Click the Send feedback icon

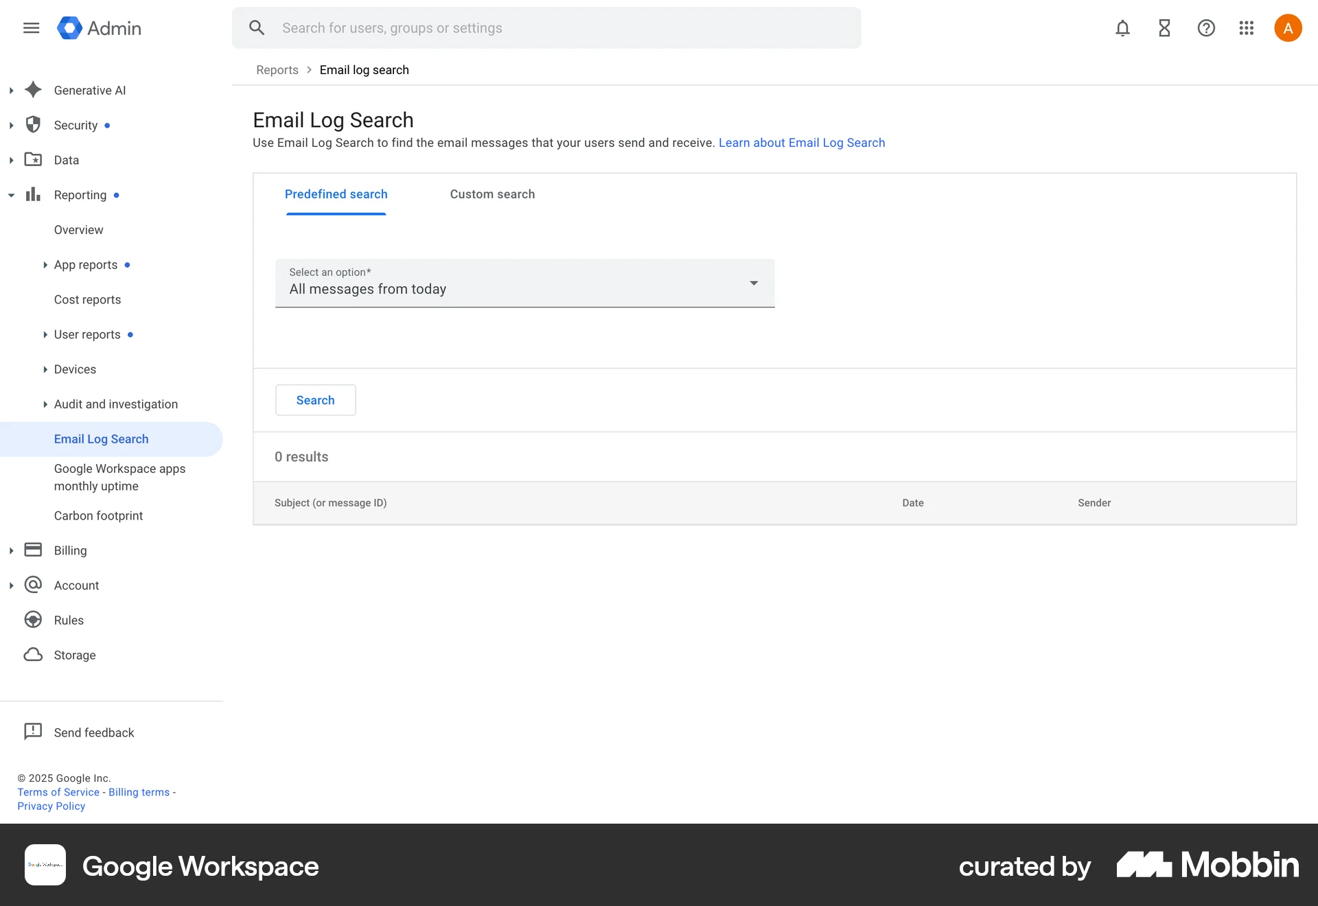[x=32, y=732]
